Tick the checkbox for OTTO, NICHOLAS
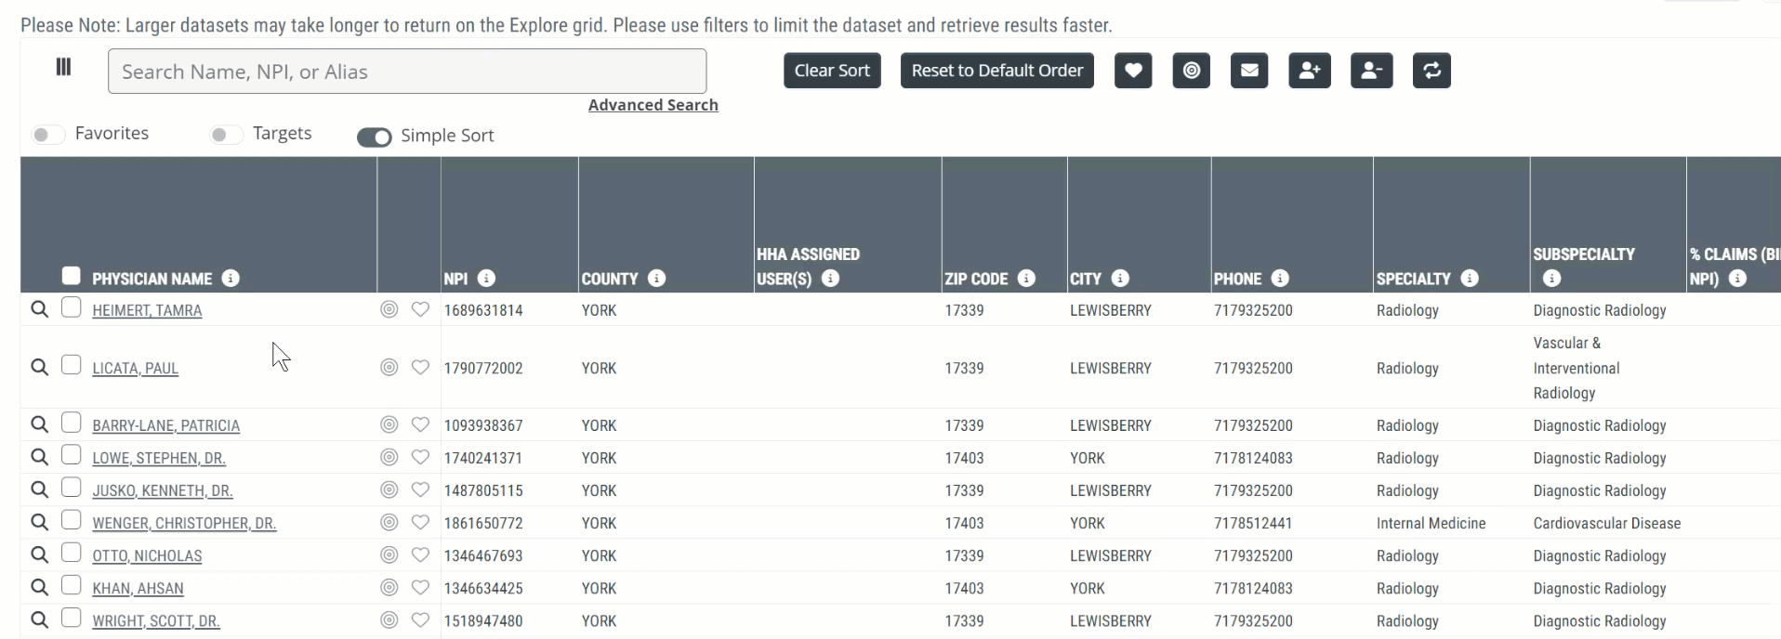The image size is (1781, 639). pos(71,554)
